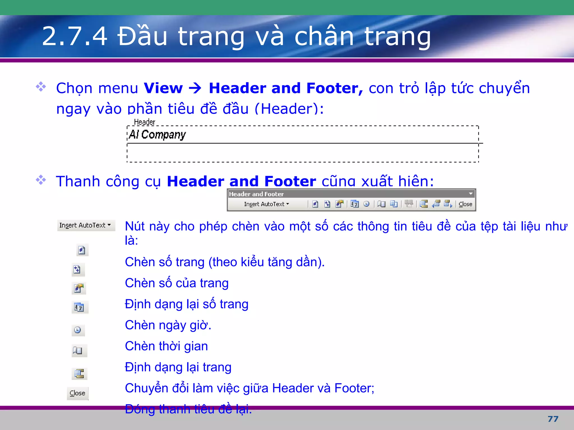574x430 pixels.
Task: Click Show Previous icon in the toolbar
Action: click(x=436, y=204)
